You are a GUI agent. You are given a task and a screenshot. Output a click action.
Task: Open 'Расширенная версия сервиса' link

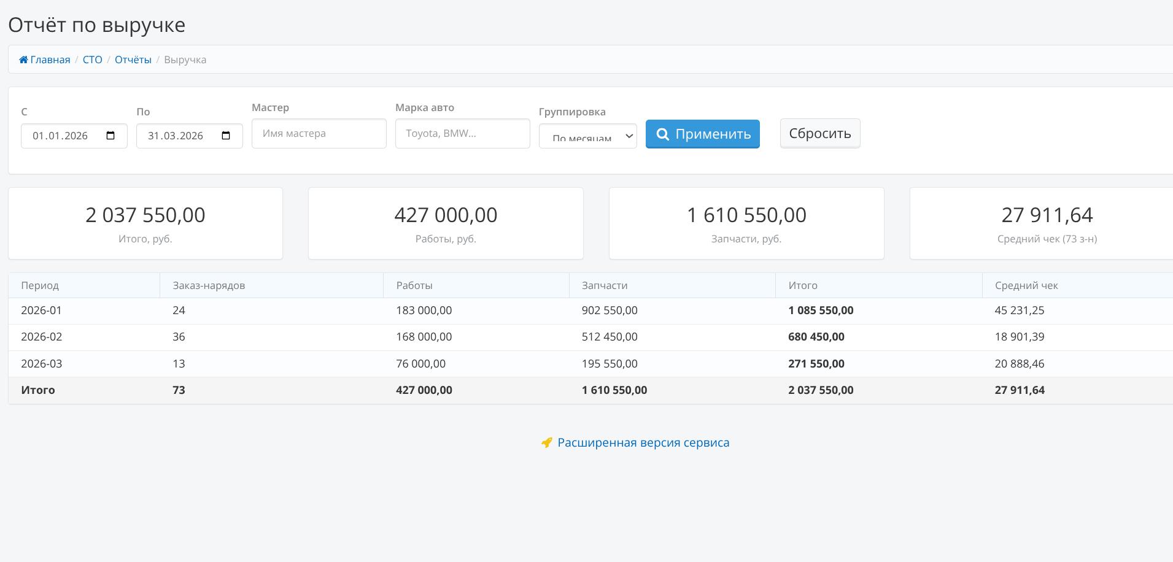(643, 442)
